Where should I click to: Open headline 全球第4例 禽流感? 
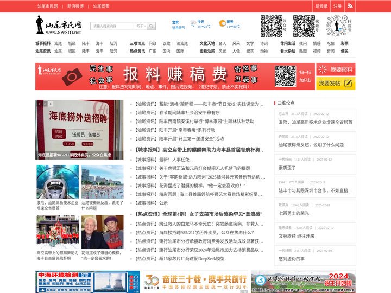(x=199, y=214)
